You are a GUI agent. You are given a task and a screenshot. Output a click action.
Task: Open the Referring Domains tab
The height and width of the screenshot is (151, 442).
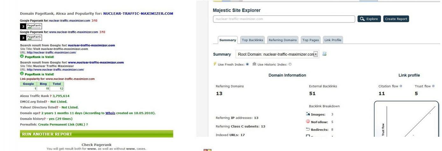pyautogui.click(x=283, y=40)
